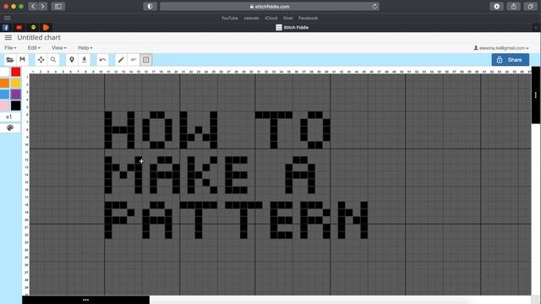Open the Facebook favorites link
The width and height of the screenshot is (541, 304).
tap(308, 19)
